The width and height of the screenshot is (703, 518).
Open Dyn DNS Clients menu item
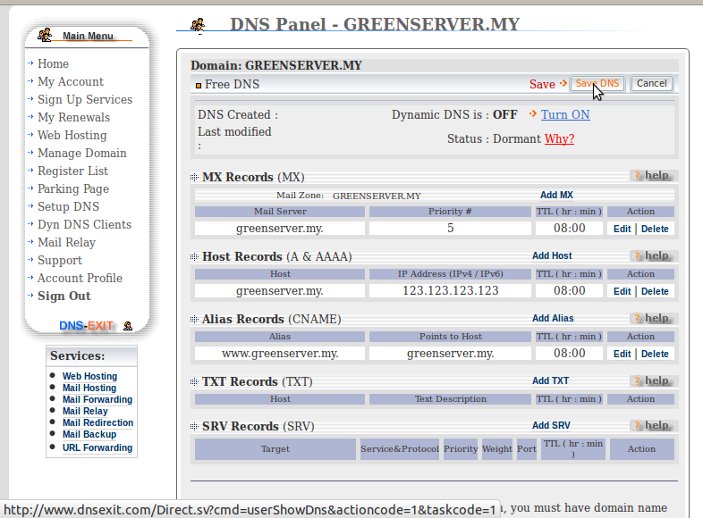[x=84, y=224]
